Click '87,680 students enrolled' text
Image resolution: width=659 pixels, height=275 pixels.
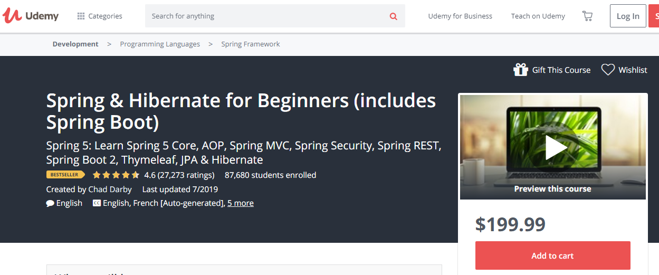click(270, 175)
